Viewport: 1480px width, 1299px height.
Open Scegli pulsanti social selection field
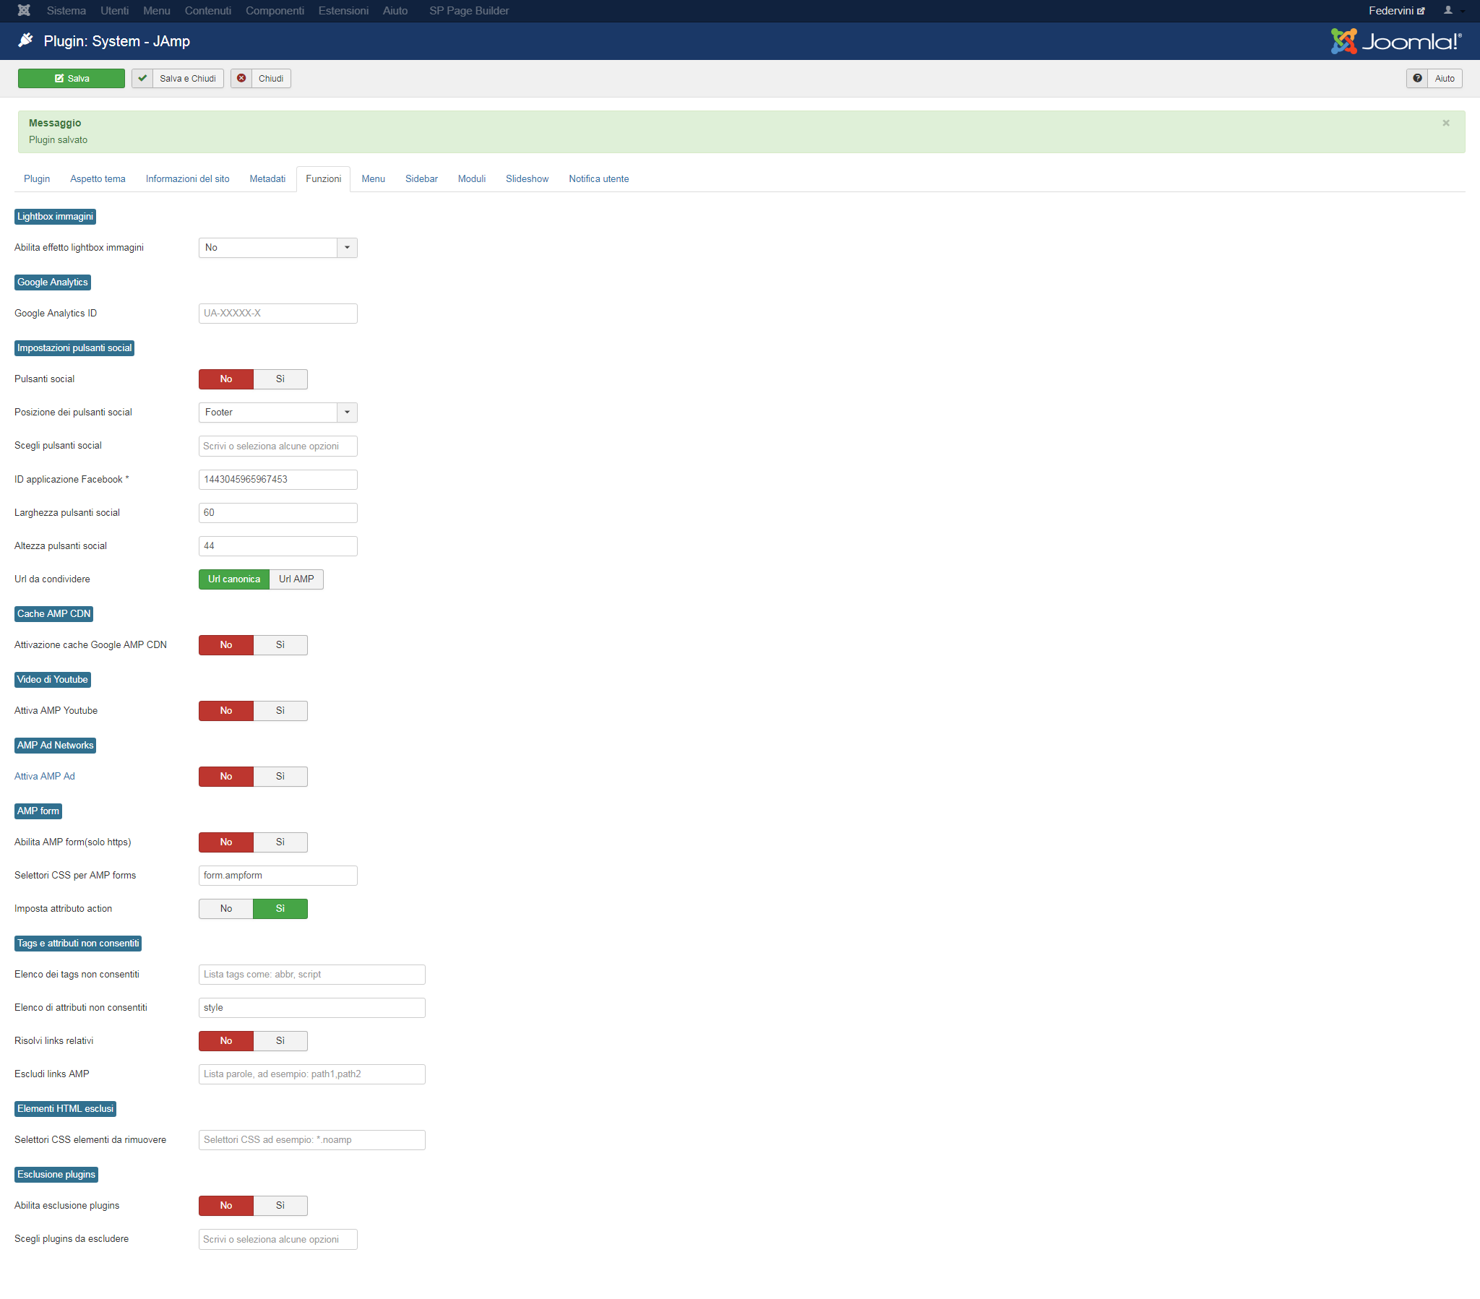click(x=278, y=446)
